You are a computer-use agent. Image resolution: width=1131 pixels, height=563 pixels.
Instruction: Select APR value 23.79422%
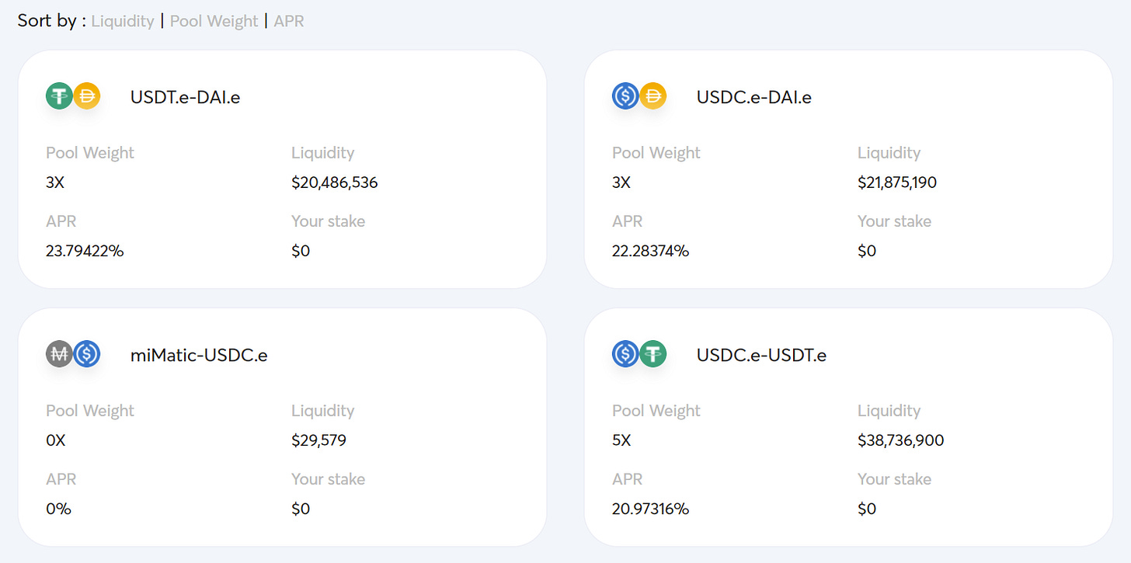85,252
